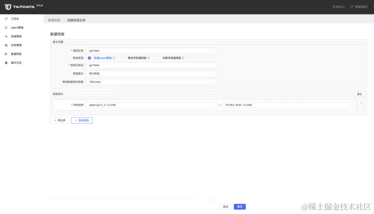The height and width of the screenshot is (214, 374).
Task: Click the 添加表 add table button
Action: tap(60, 120)
